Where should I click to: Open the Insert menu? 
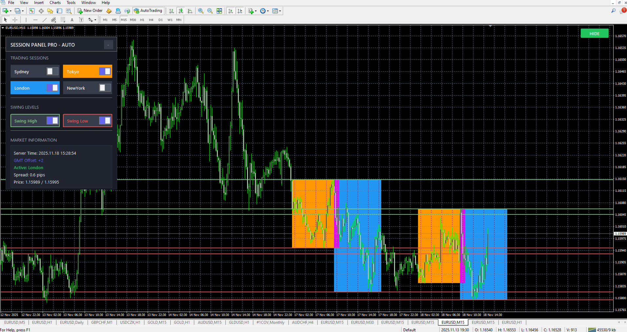click(39, 3)
